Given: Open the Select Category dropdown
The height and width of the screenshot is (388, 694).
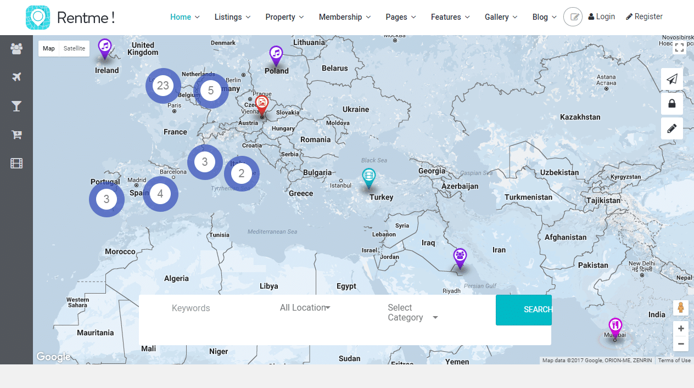Looking at the screenshot, I should [x=412, y=313].
